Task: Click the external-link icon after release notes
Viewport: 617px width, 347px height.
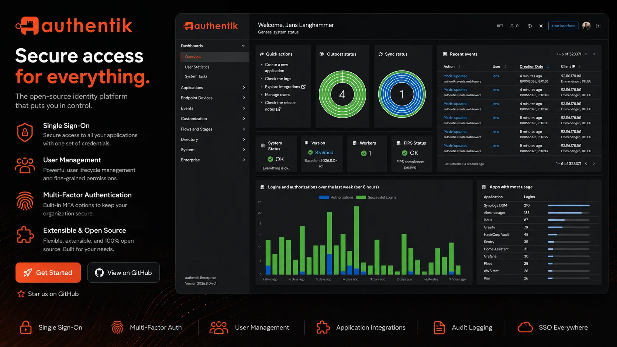Action: pyautogui.click(x=278, y=109)
